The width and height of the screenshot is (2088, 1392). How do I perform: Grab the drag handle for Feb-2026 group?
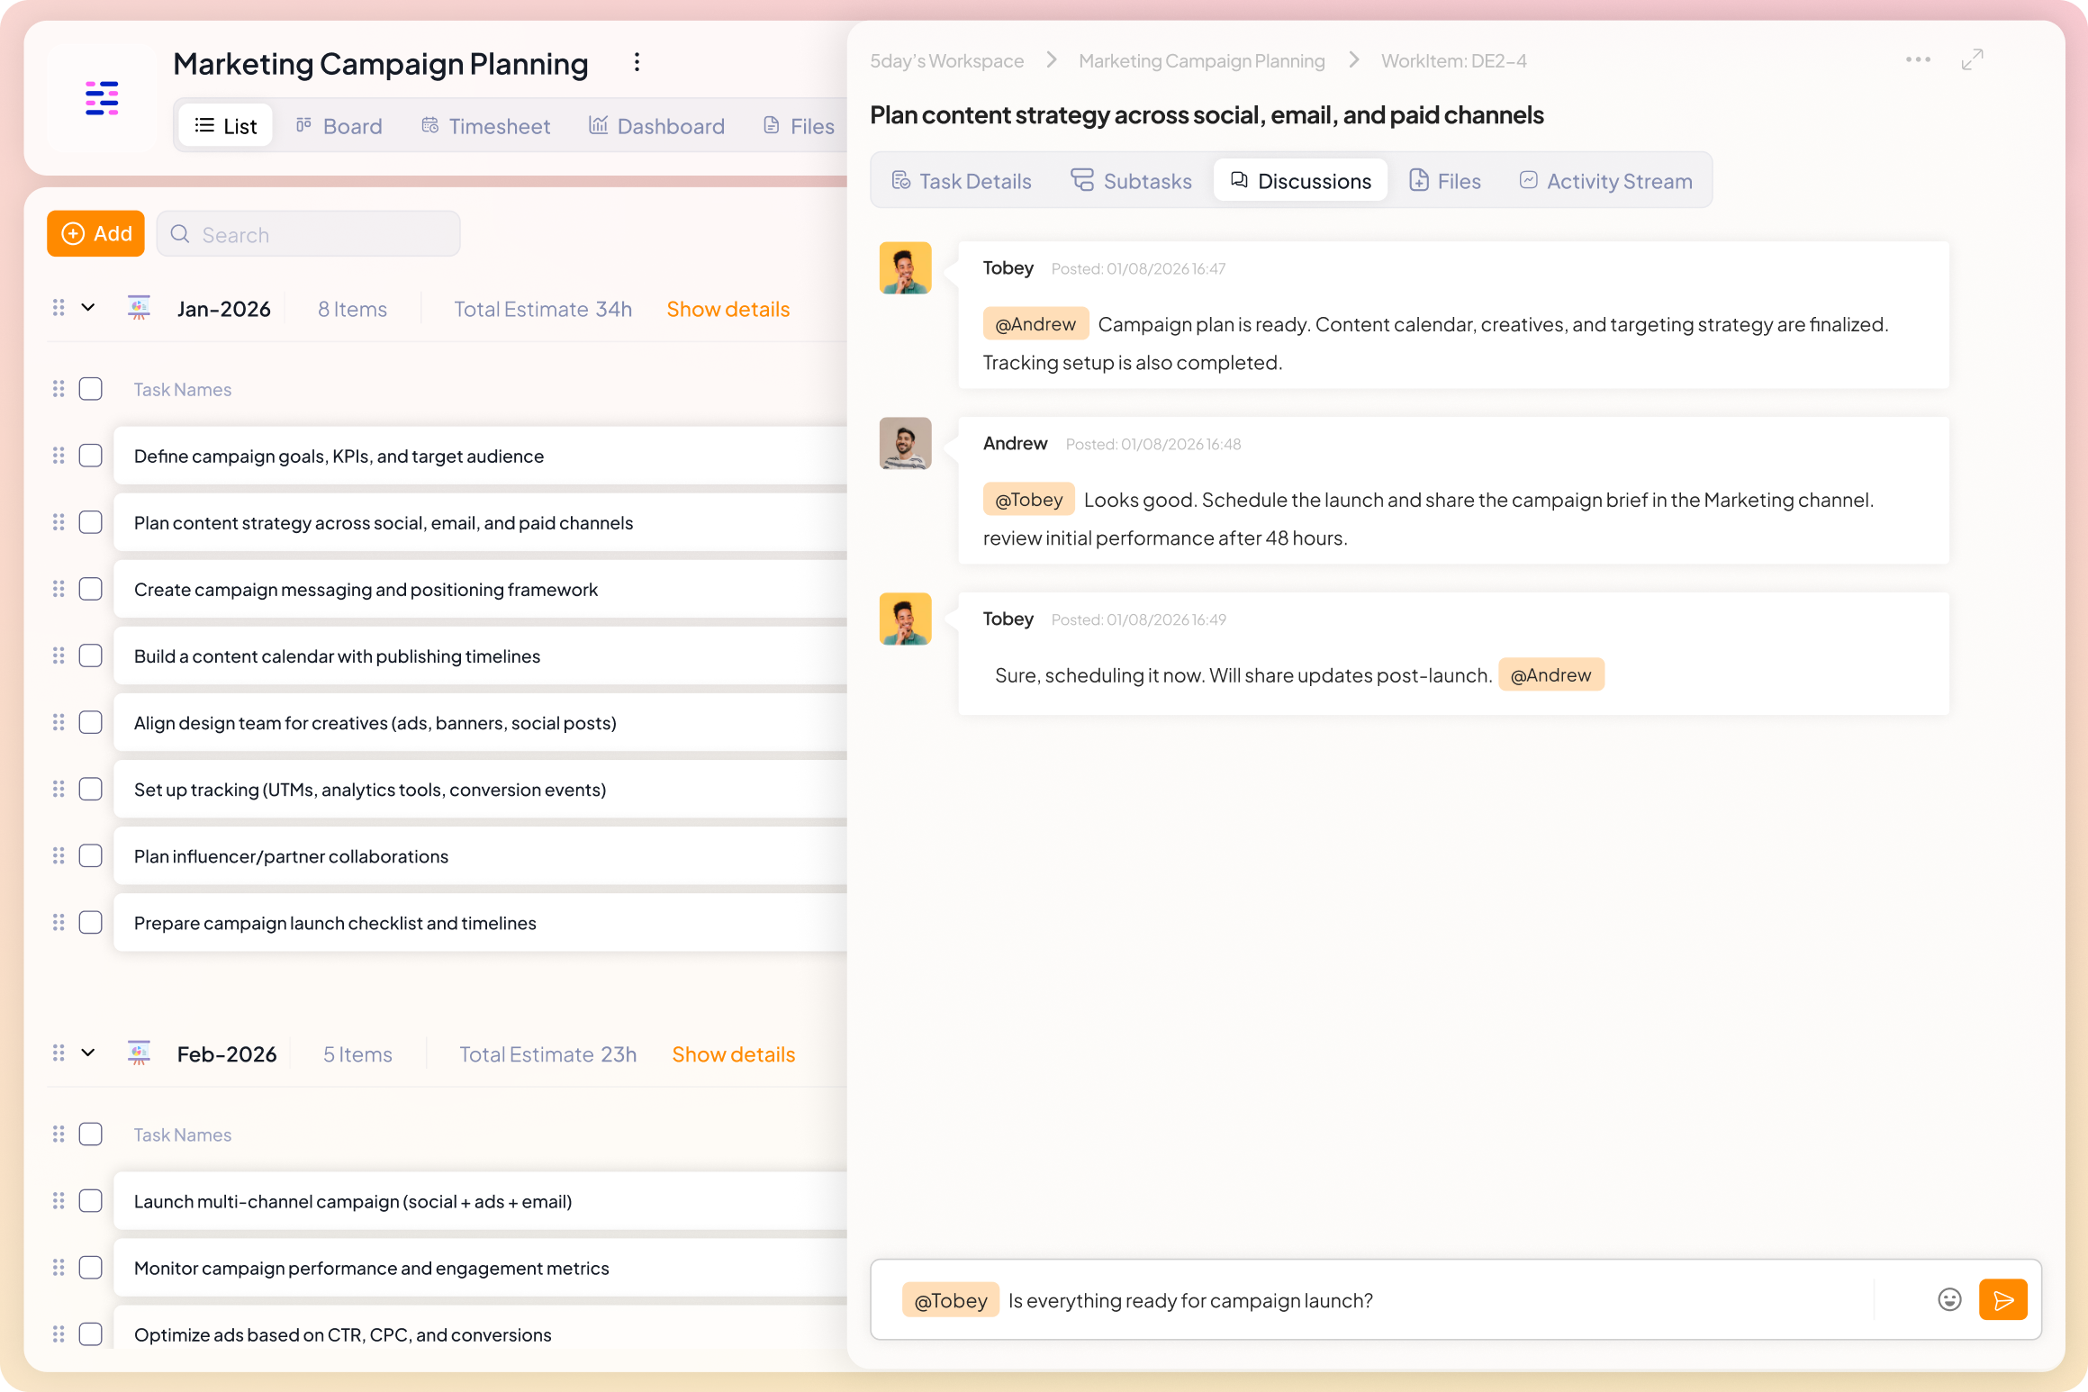59,1053
